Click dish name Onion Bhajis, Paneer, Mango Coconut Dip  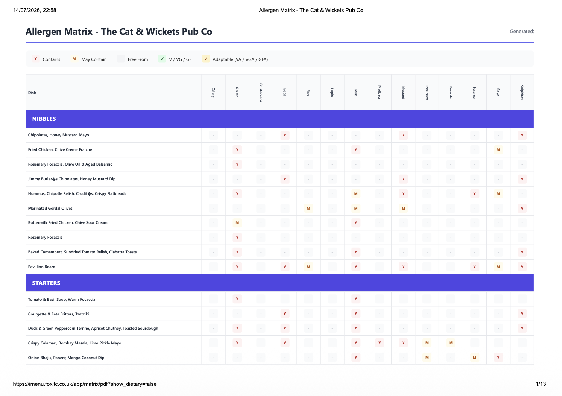click(x=66, y=358)
